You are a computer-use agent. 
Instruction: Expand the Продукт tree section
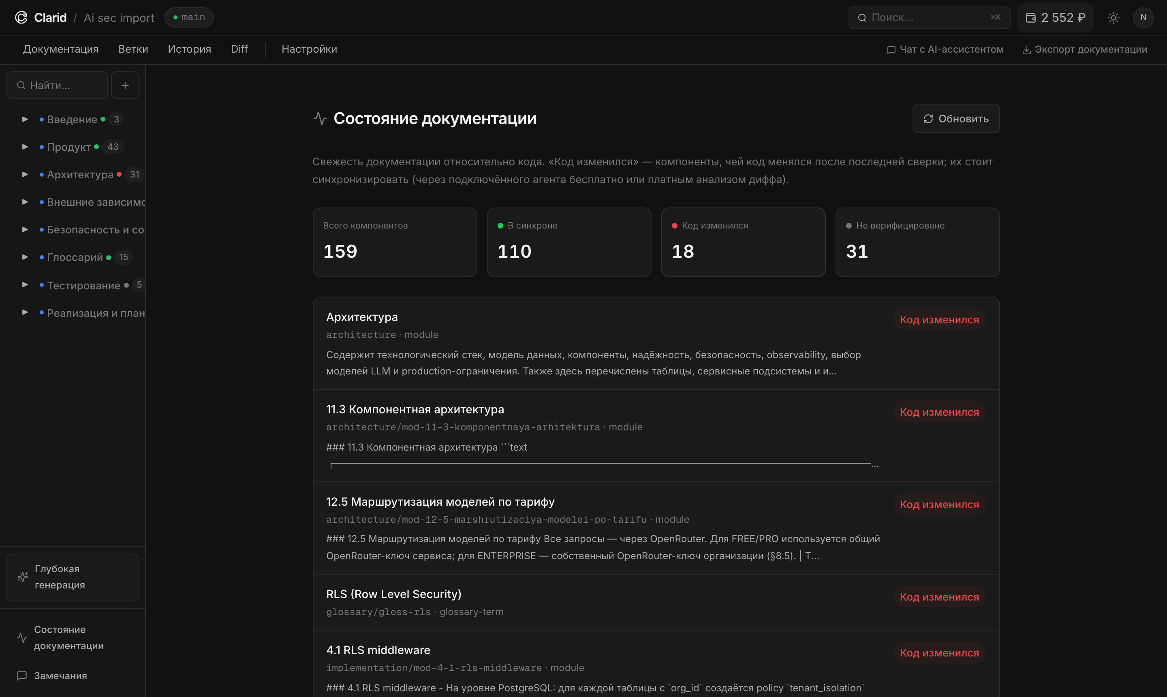pos(25,147)
